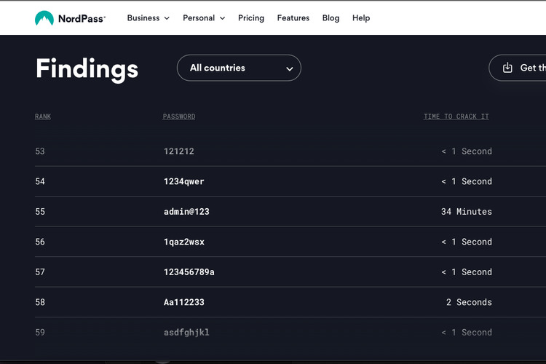This screenshot has width=546, height=364.
Task: Open the Business dropdown menu
Action: point(148,18)
